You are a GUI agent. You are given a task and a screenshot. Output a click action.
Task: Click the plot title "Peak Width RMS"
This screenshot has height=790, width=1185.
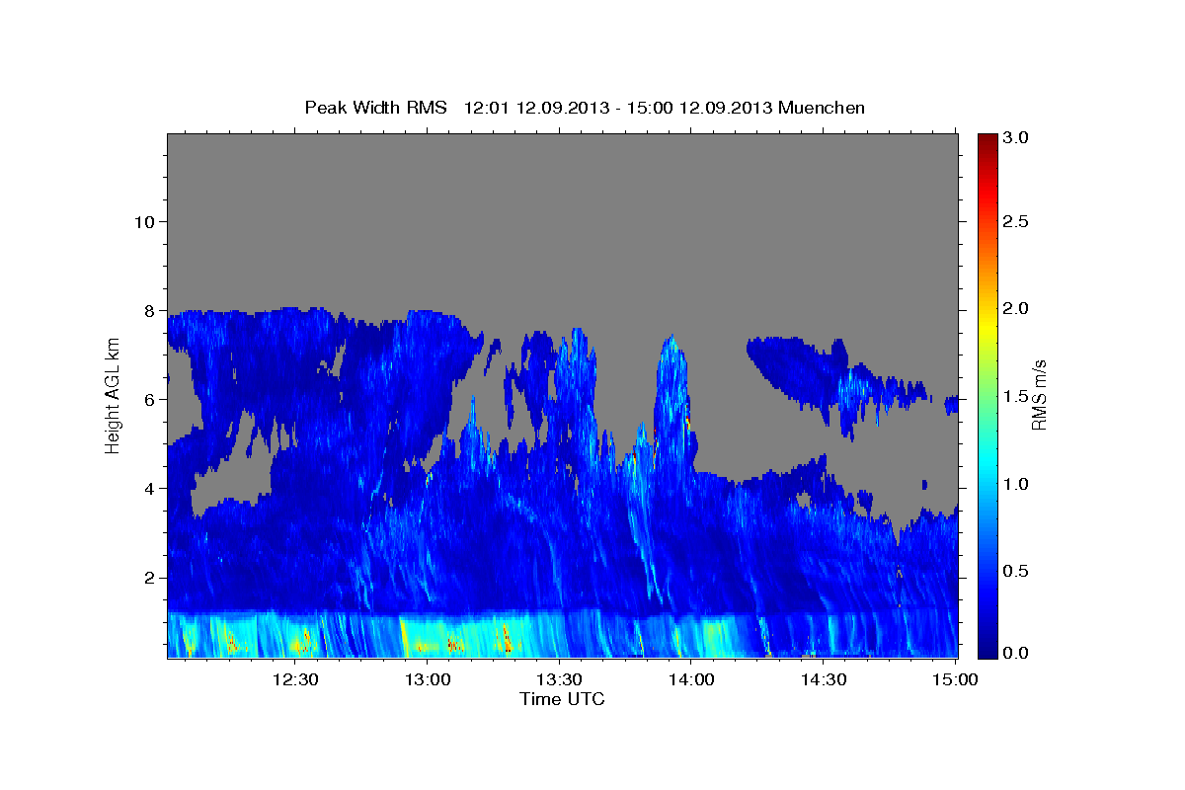pos(376,108)
